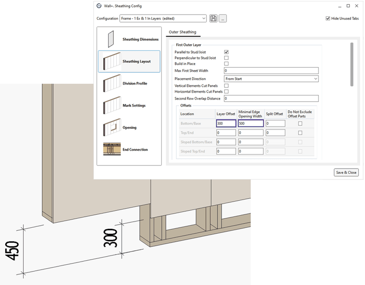Click Top/End Layer Offset field

coord(226,133)
